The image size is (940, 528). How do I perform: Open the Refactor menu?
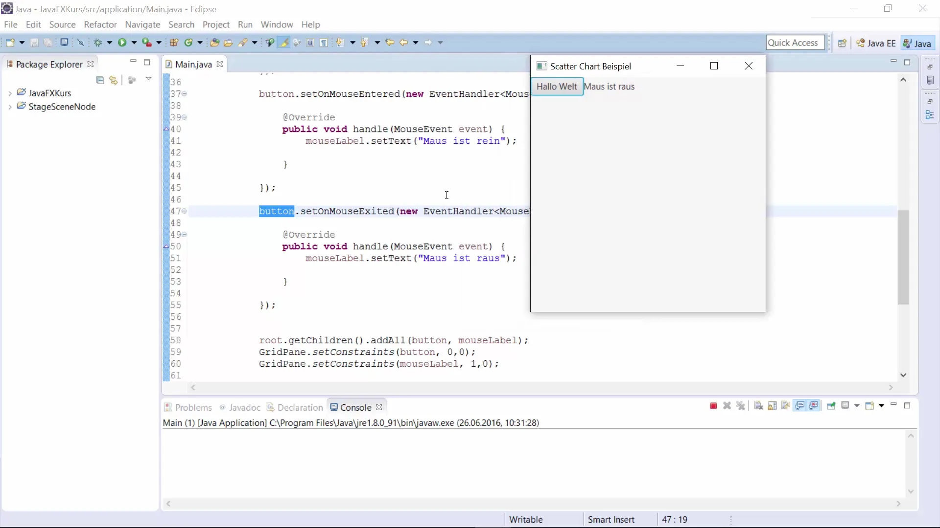tap(100, 24)
